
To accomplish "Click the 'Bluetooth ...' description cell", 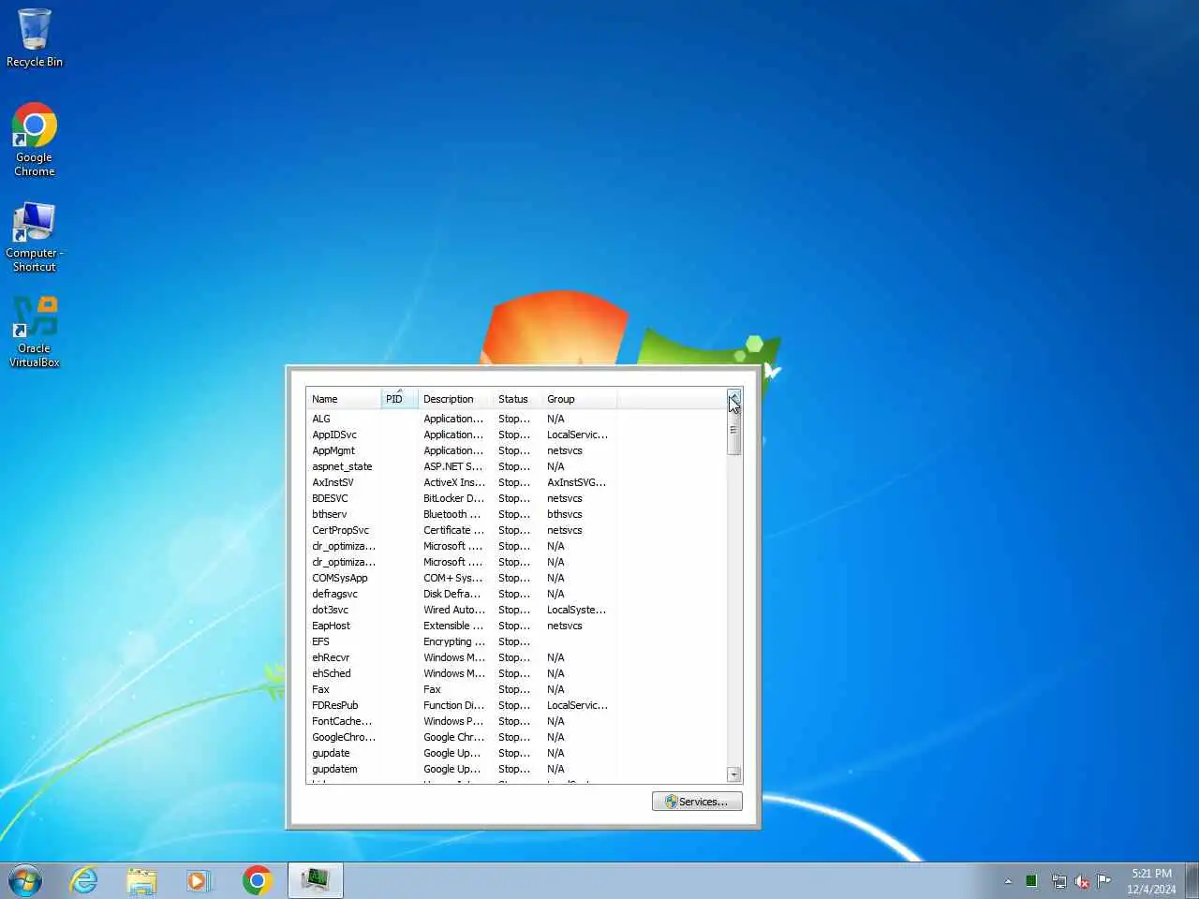I will tap(452, 514).
